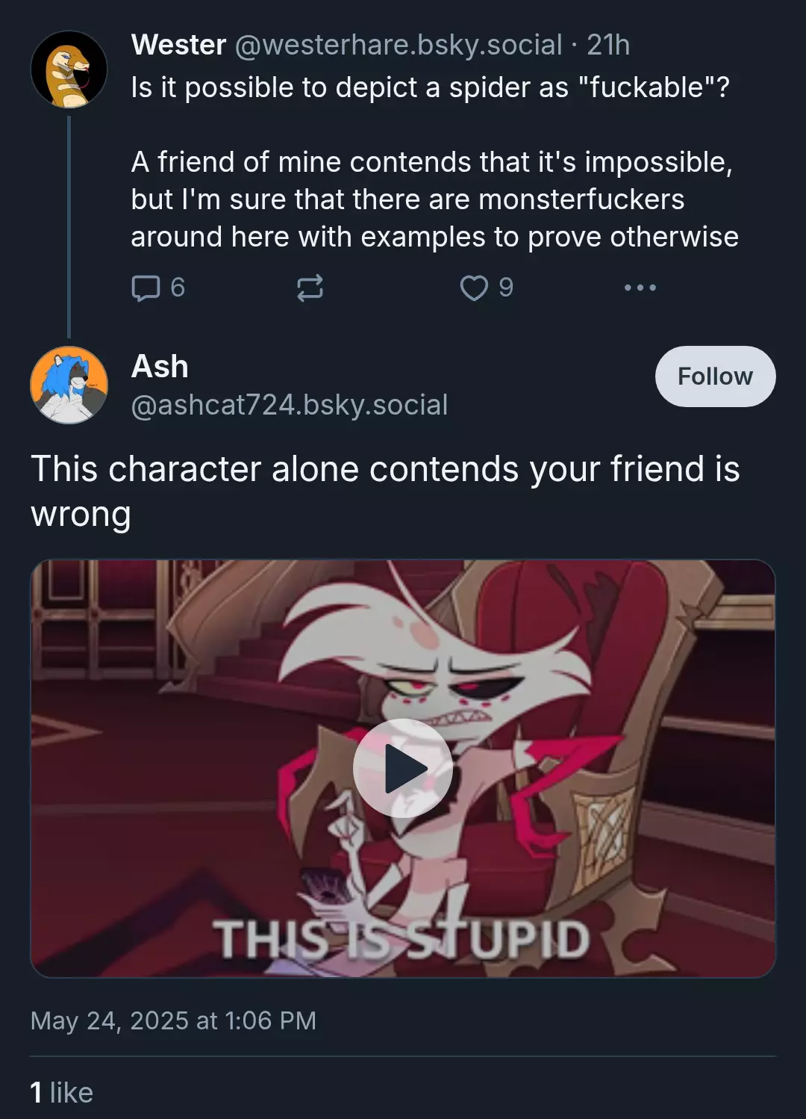Like Wester's post with the heart icon
806x1119 pixels.
pyautogui.click(x=474, y=288)
